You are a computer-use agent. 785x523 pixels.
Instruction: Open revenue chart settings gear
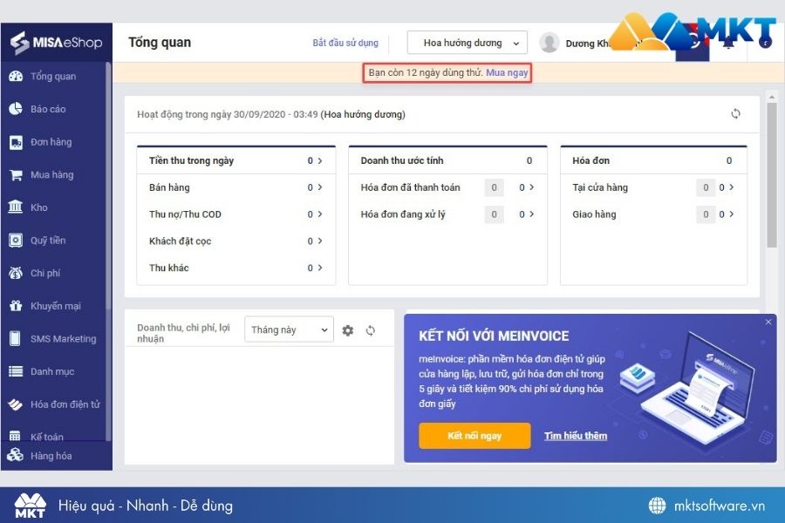[348, 330]
